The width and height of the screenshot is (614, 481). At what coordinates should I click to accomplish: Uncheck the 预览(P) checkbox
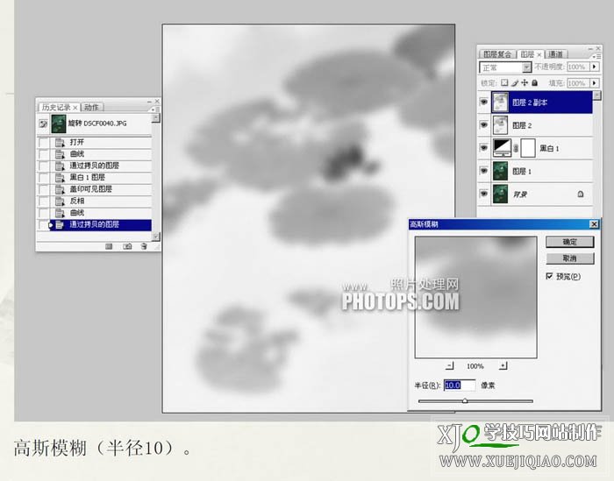point(549,276)
